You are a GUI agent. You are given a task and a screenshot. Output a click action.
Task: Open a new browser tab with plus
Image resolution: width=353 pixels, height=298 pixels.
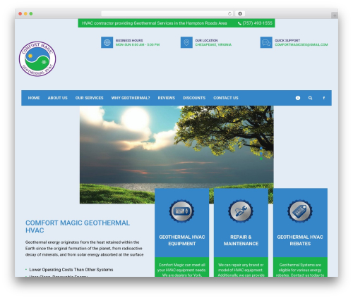335,15
